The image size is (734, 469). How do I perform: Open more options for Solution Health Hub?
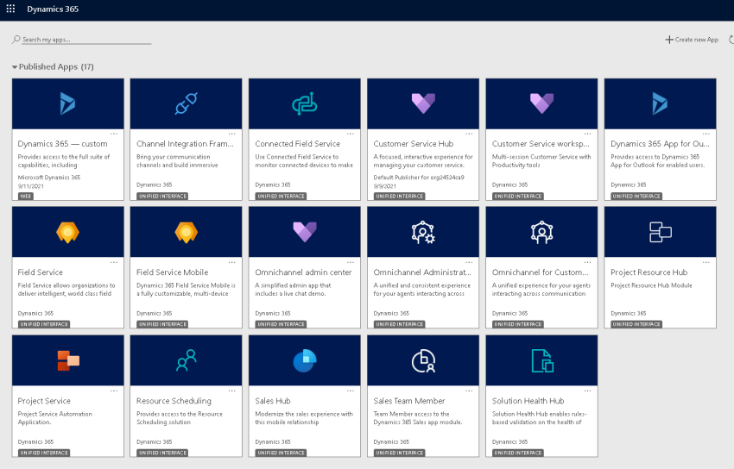point(587,391)
